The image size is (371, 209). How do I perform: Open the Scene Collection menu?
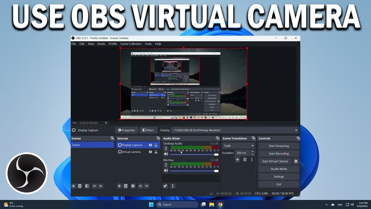point(131,44)
